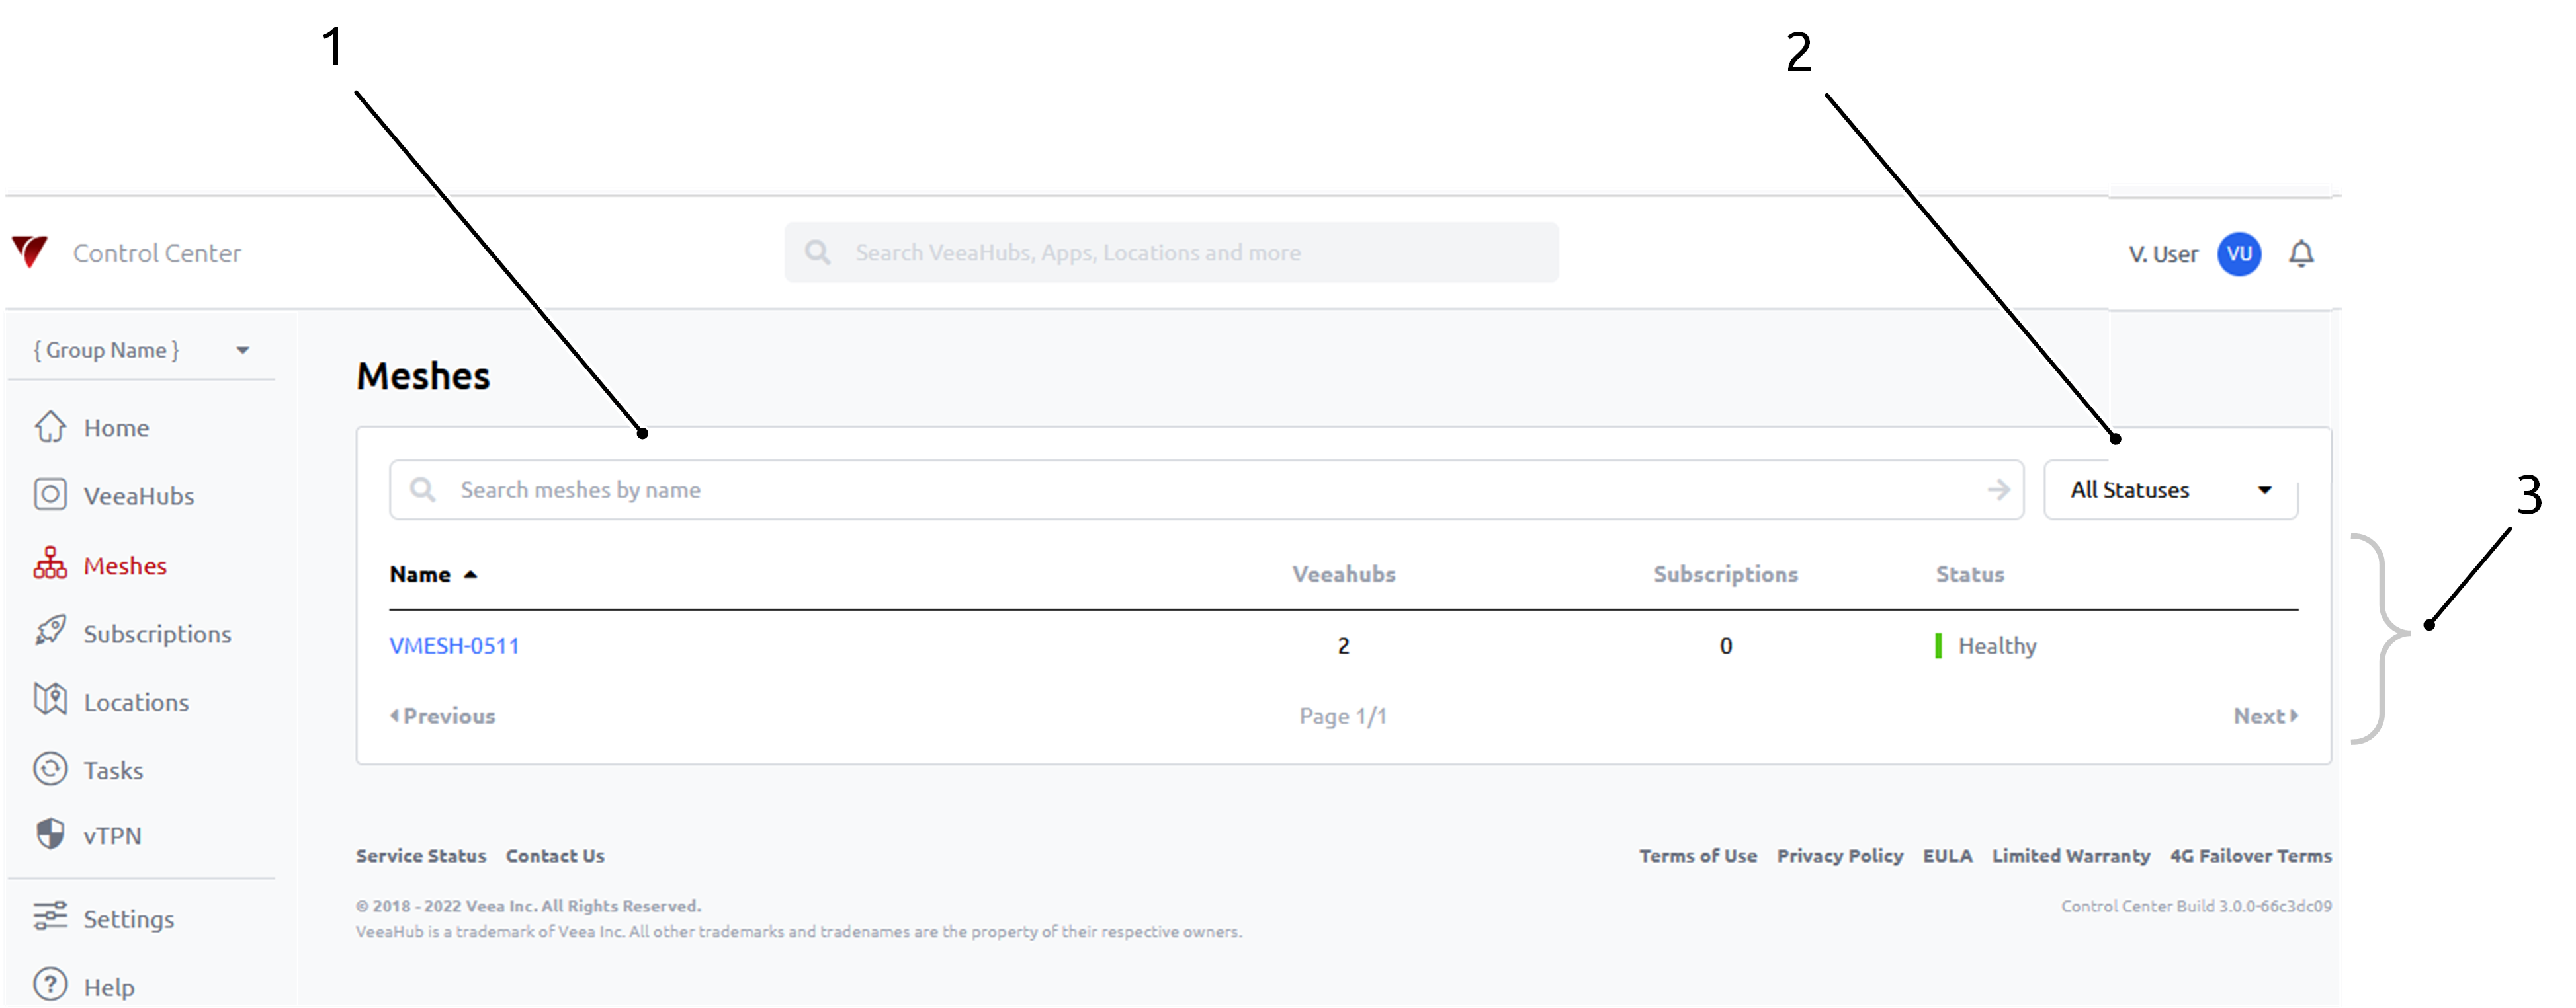This screenshot has width=2576, height=1008.
Task: Go to Next page
Action: [2266, 715]
